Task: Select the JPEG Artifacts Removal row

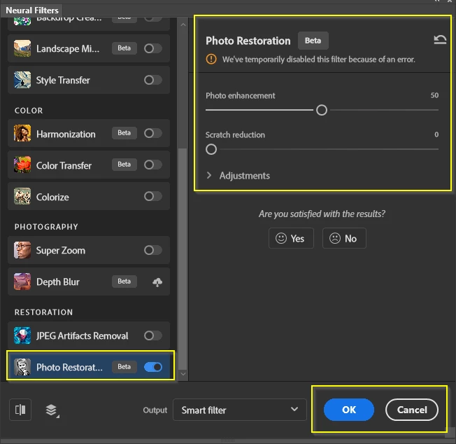Action: pyautogui.click(x=89, y=335)
